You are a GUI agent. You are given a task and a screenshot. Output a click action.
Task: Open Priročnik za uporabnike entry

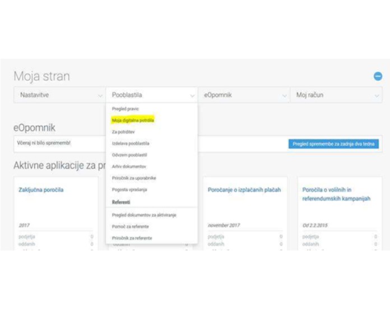pyautogui.click(x=134, y=178)
